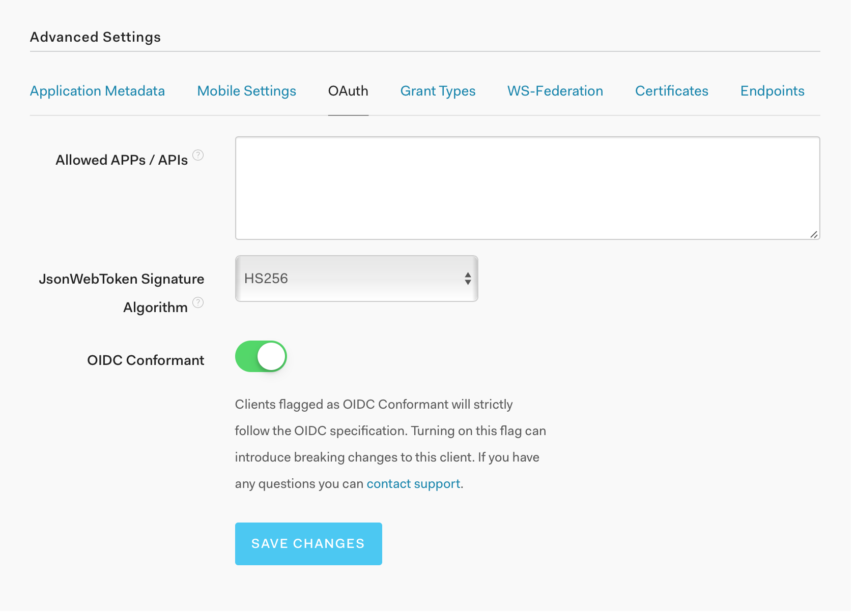Viewport: 856px width, 613px height.
Task: Follow the contact support link
Action: [413, 483]
